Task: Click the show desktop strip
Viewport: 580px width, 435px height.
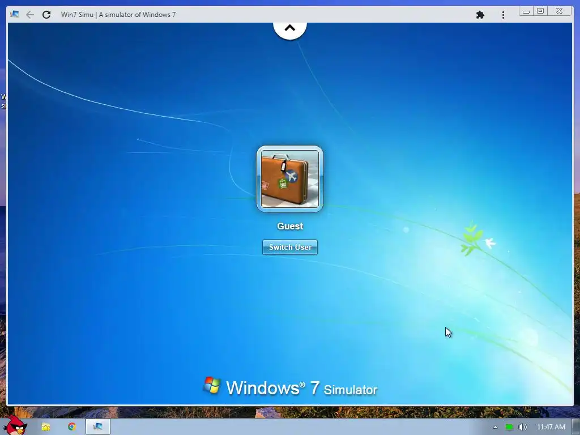Action: click(576, 427)
